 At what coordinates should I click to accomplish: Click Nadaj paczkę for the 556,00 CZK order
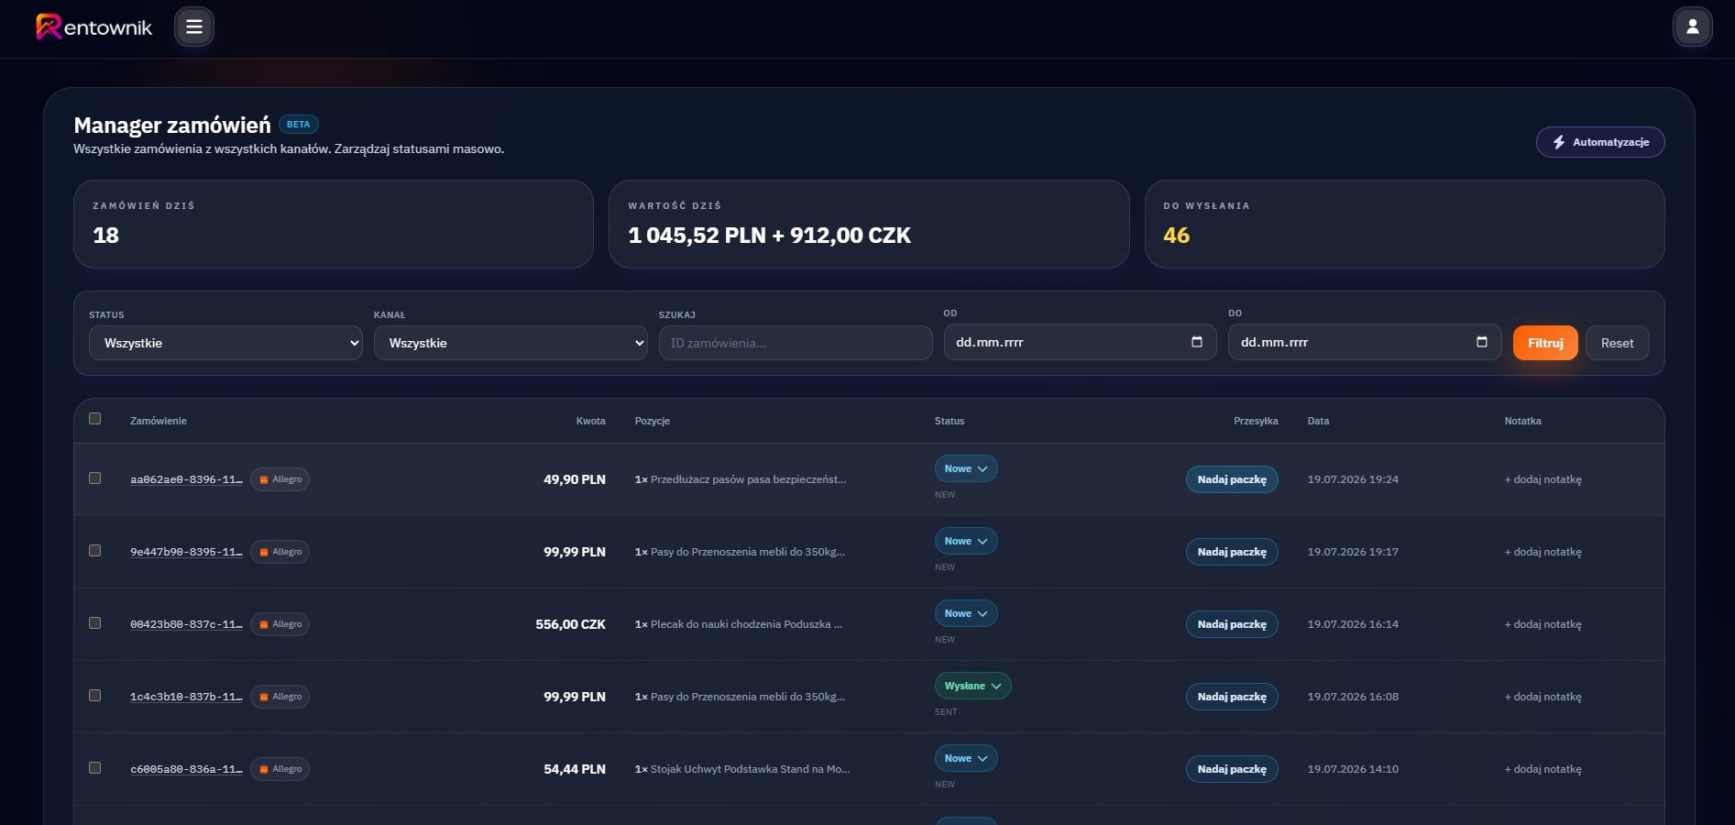1232,624
